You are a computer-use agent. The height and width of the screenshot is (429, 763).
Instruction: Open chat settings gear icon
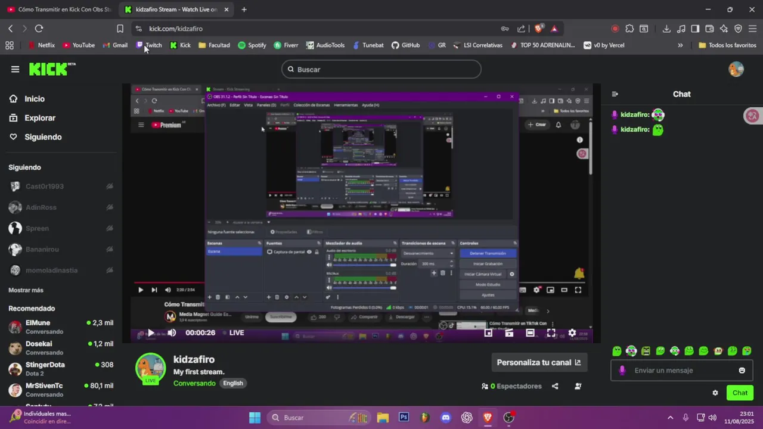(715, 393)
